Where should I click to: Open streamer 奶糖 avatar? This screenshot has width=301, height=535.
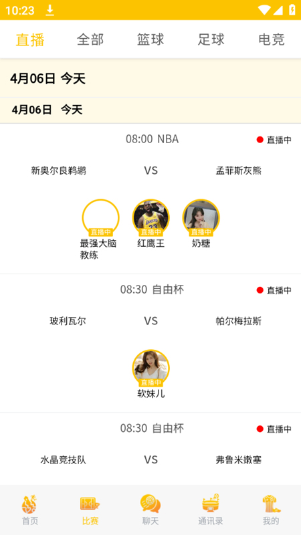[201, 218]
